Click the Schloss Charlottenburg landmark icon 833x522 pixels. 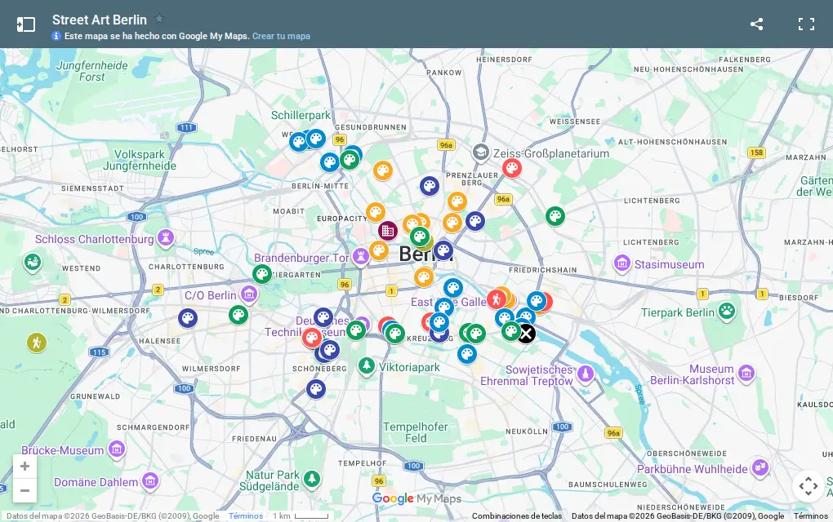(166, 238)
